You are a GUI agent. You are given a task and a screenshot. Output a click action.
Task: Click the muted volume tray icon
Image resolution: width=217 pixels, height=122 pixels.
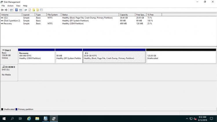(195, 119)
